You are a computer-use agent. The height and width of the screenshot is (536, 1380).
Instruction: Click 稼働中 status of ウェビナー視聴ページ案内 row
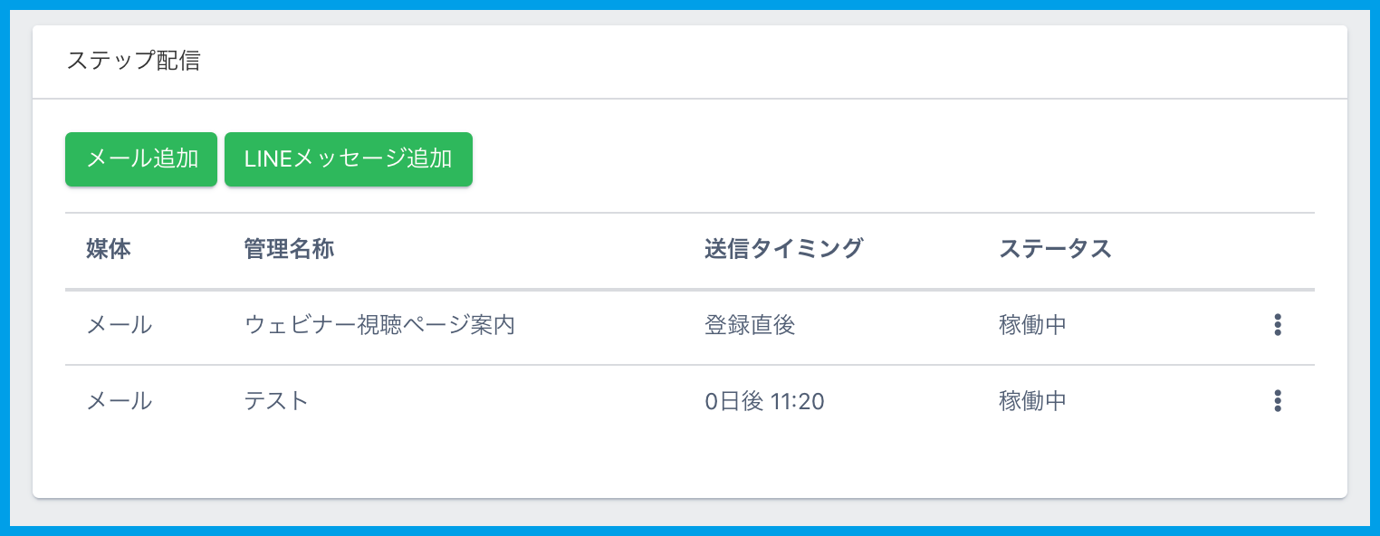[x=1032, y=325]
